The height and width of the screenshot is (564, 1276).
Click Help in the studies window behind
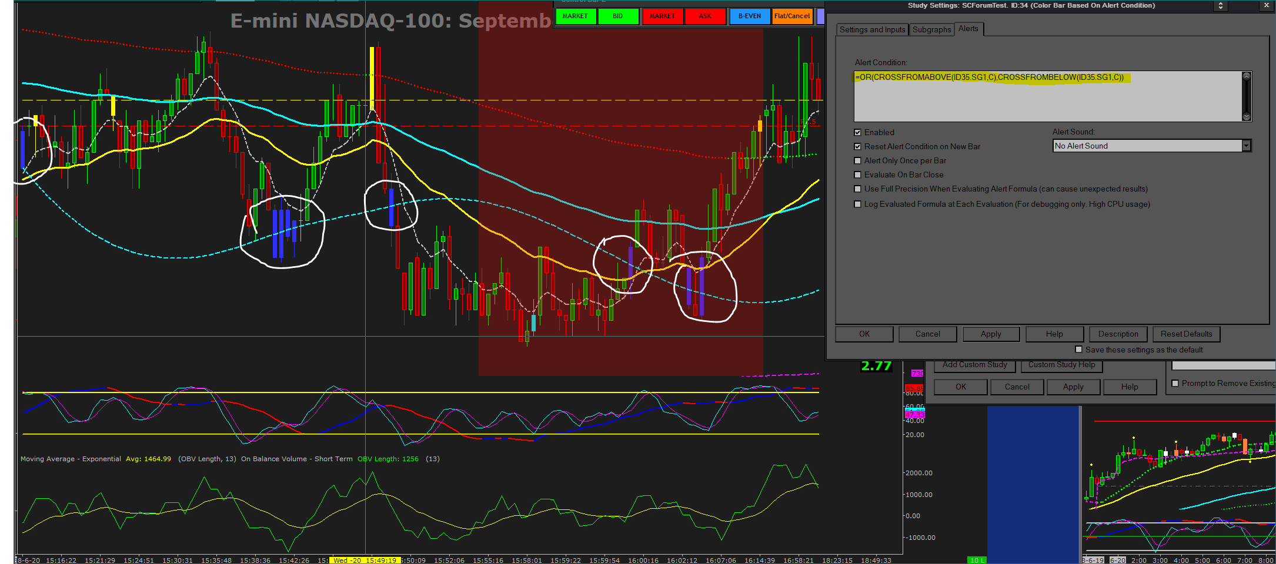coord(1130,387)
